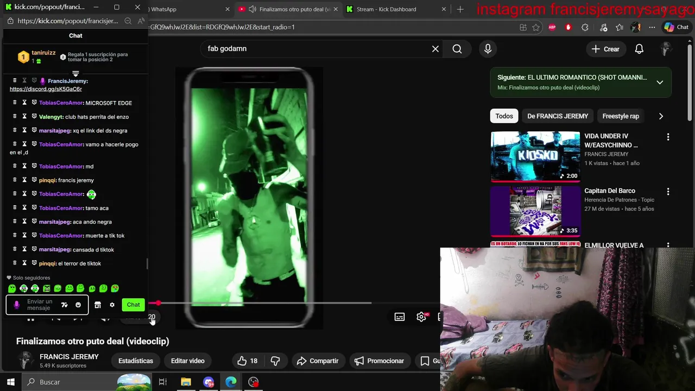Expand chat leaderboard handle under taniruizz
Screen dimensions: 695x391
point(75,74)
